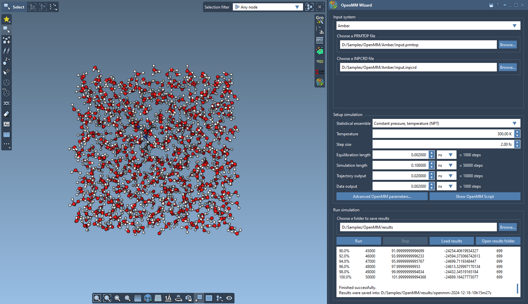Expand the Amber input system dropdown

point(428,26)
